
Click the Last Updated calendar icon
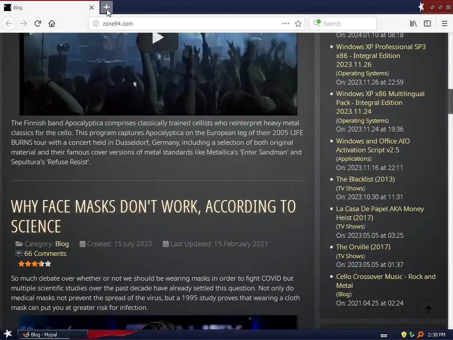coord(165,244)
